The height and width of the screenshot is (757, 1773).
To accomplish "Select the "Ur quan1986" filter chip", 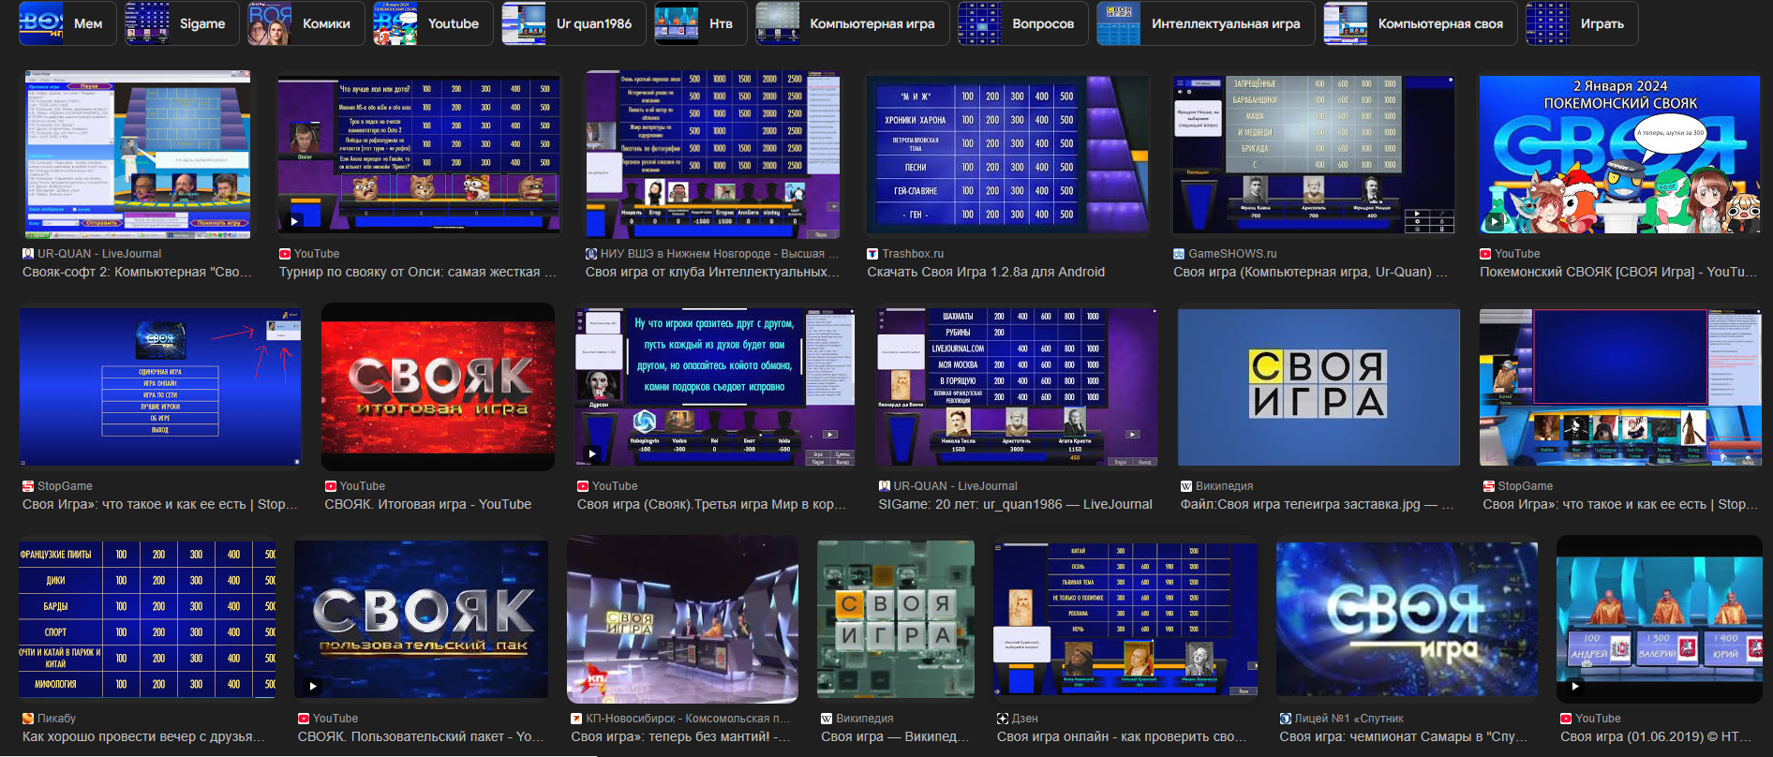I will point(574,23).
